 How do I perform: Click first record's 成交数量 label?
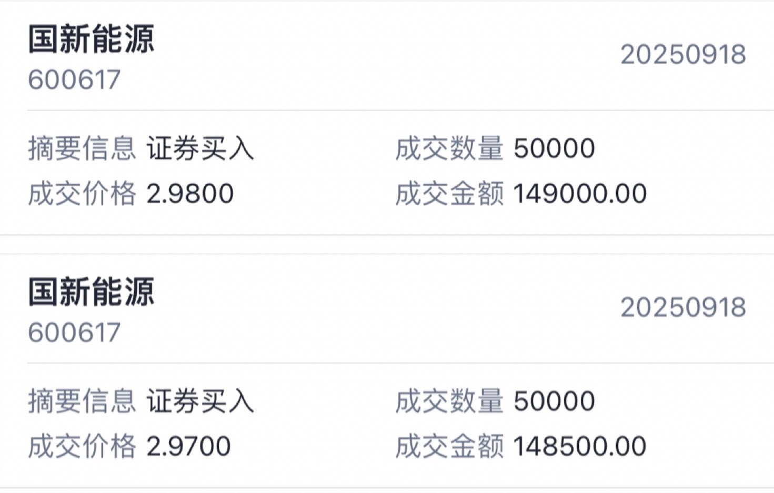point(449,148)
